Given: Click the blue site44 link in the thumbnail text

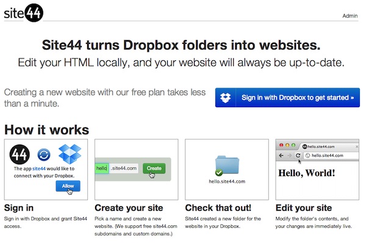Looking at the screenshot, I should (39, 169).
